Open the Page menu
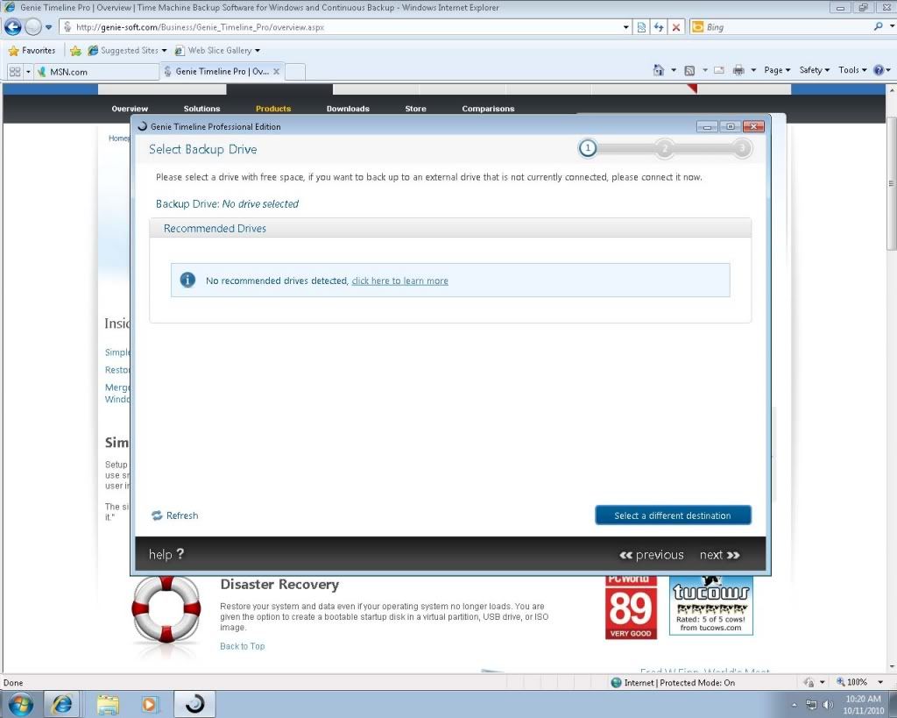897x718 pixels. pos(777,70)
